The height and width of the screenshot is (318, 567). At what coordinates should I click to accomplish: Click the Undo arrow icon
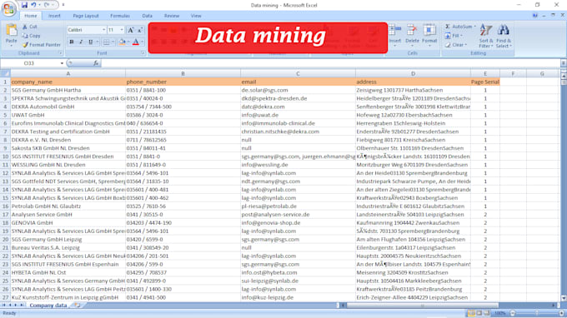point(33,5)
